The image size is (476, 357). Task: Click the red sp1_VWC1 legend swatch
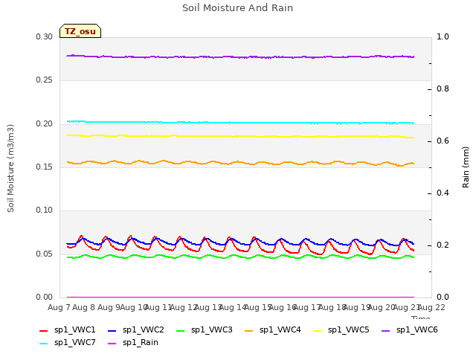pos(44,330)
